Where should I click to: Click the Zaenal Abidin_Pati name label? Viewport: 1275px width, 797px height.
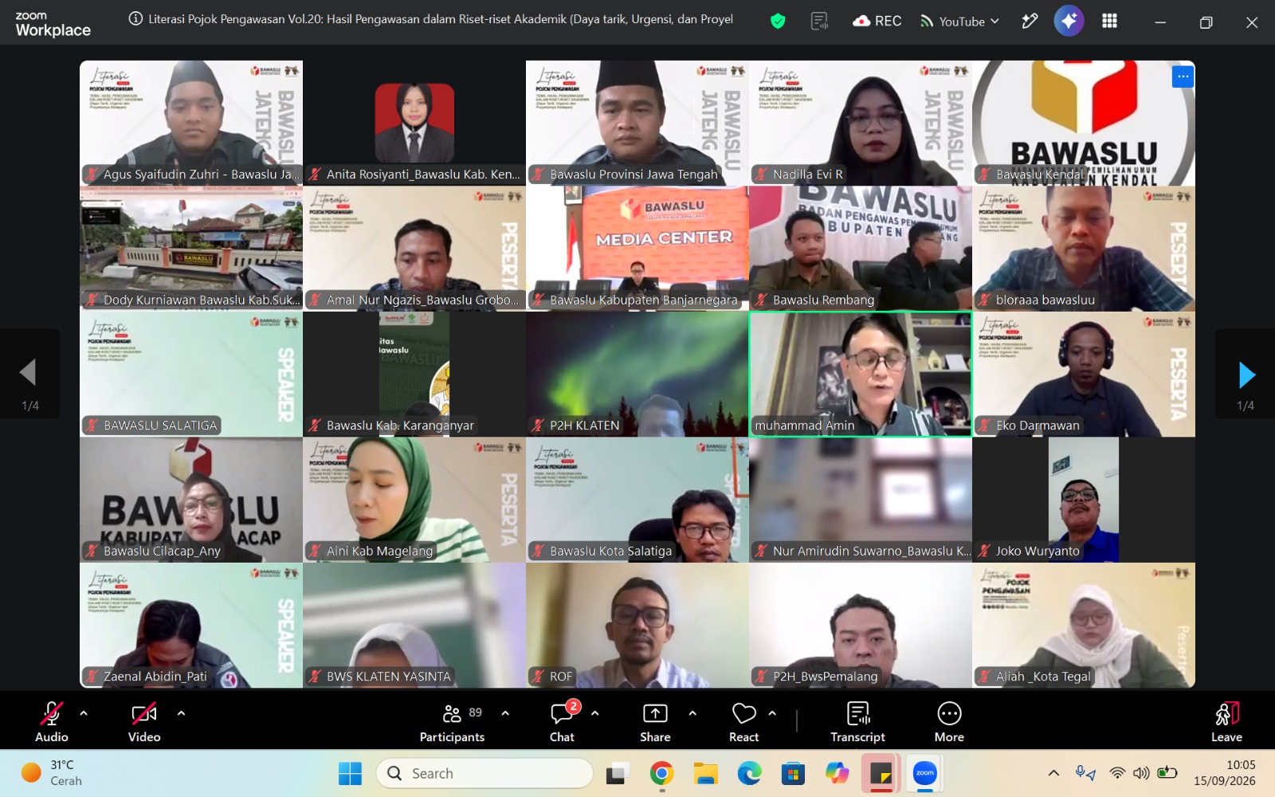[x=155, y=677]
